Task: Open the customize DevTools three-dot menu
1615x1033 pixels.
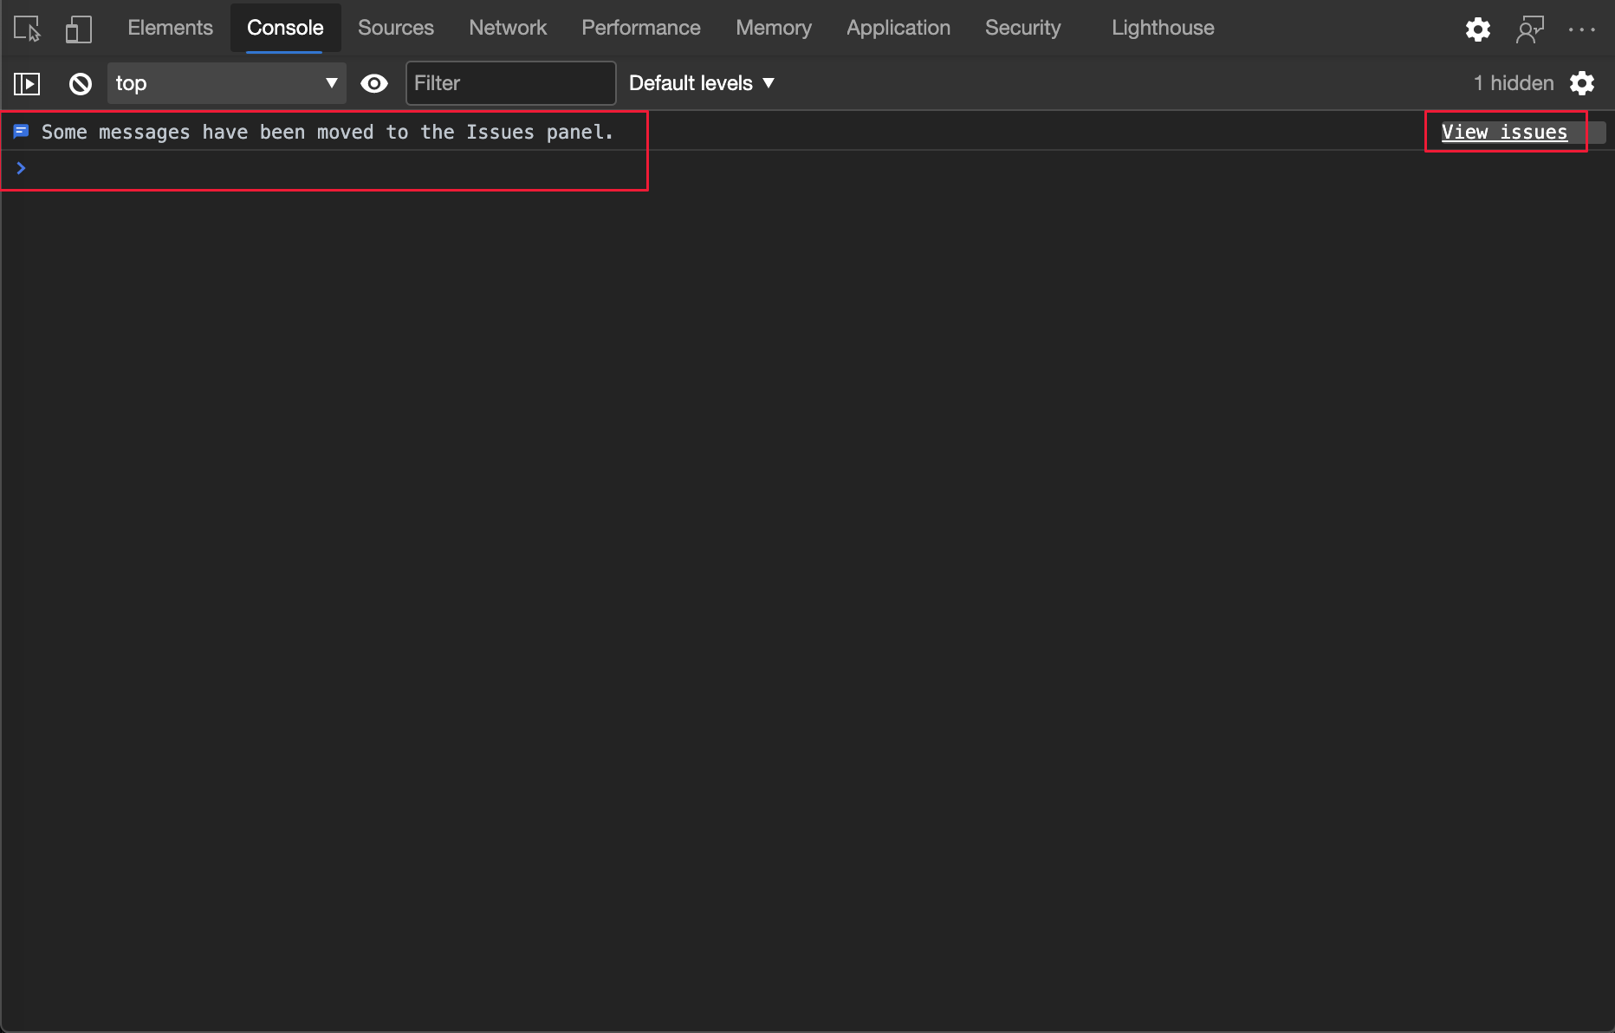Action: [x=1582, y=29]
